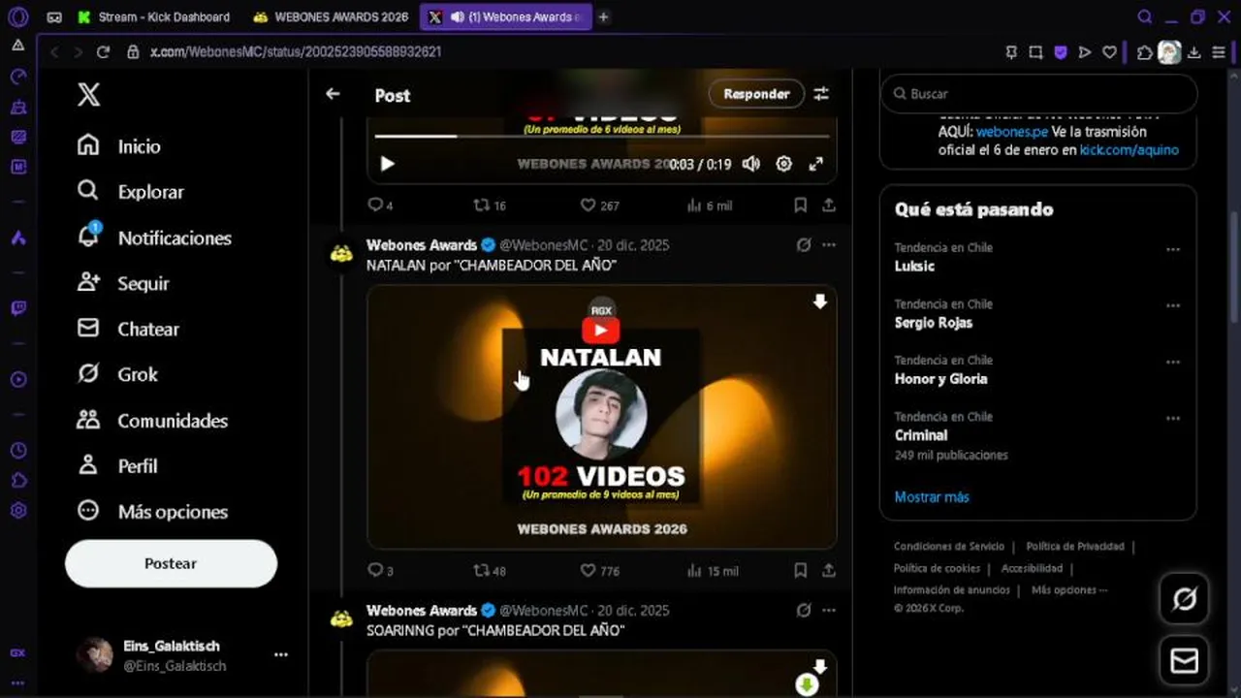Open Grok from the sidebar
This screenshot has height=698, width=1241.
pos(117,374)
